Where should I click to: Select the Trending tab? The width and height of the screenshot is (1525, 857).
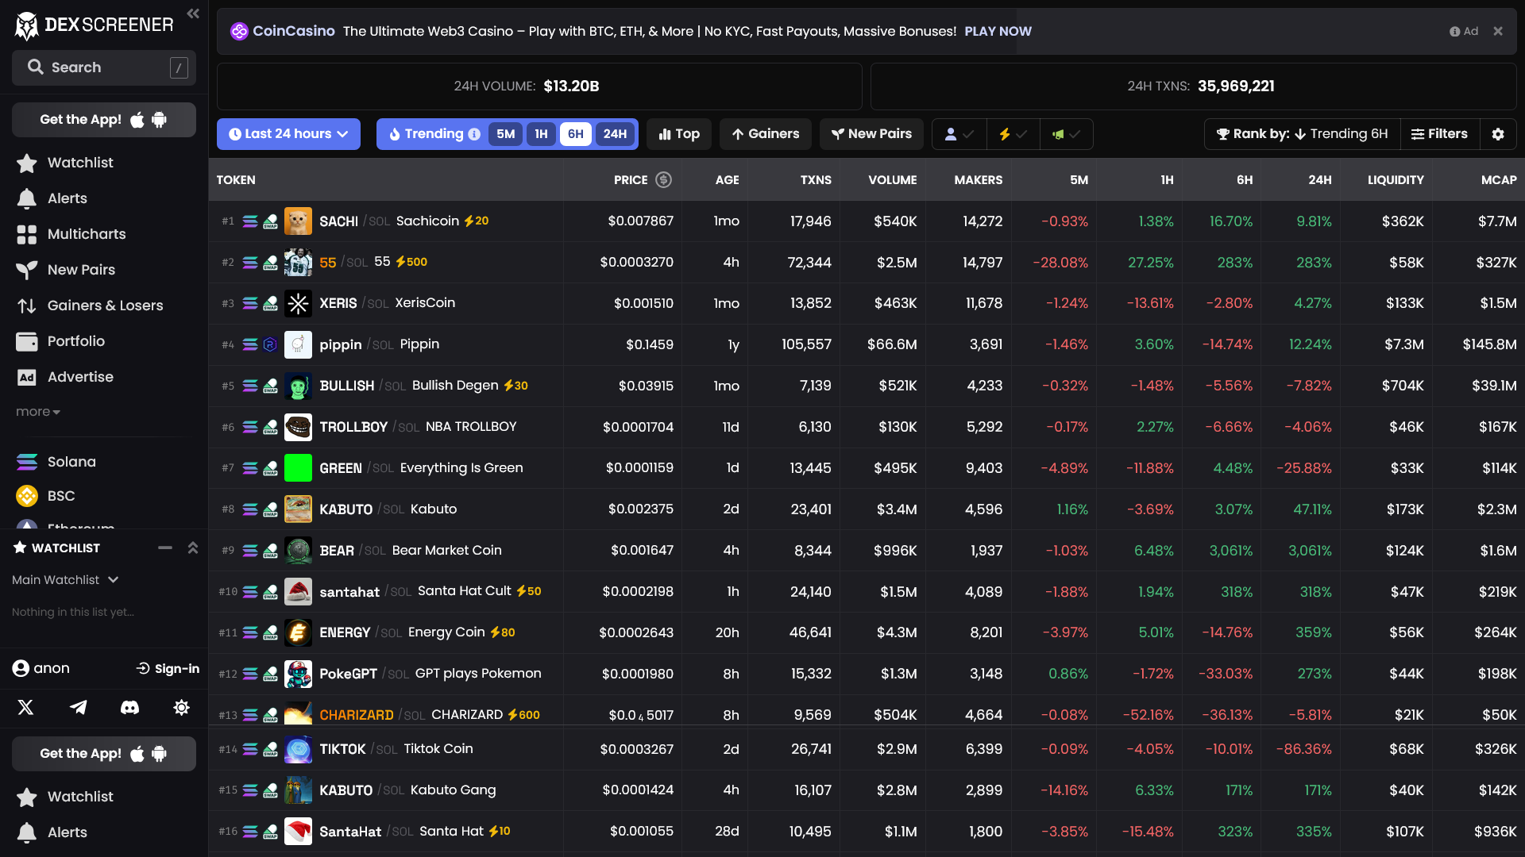click(434, 134)
